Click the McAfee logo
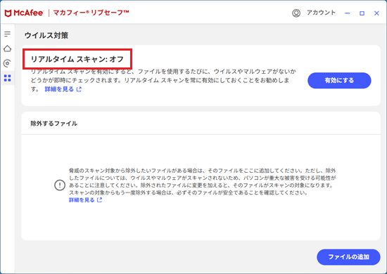This screenshot has height=274, width=387. click(24, 13)
